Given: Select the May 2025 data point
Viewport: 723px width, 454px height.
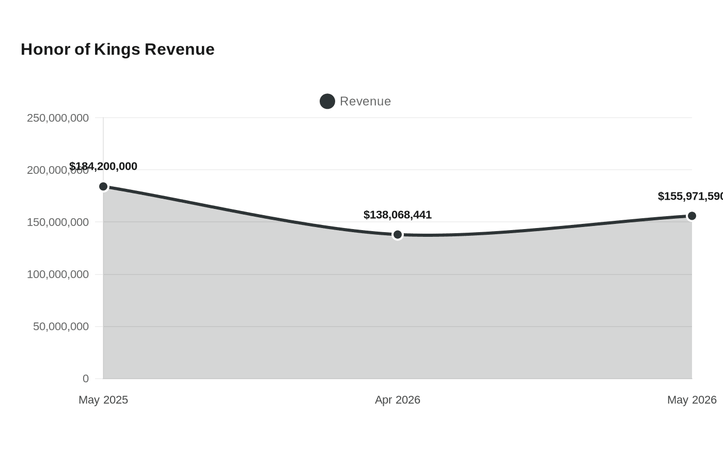Looking at the screenshot, I should [x=103, y=187].
